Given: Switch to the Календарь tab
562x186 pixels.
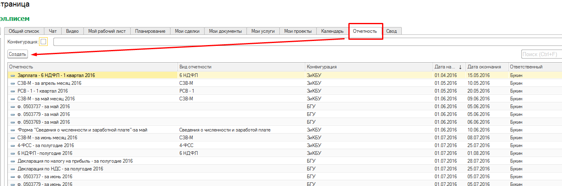Looking at the screenshot, I should (332, 31).
